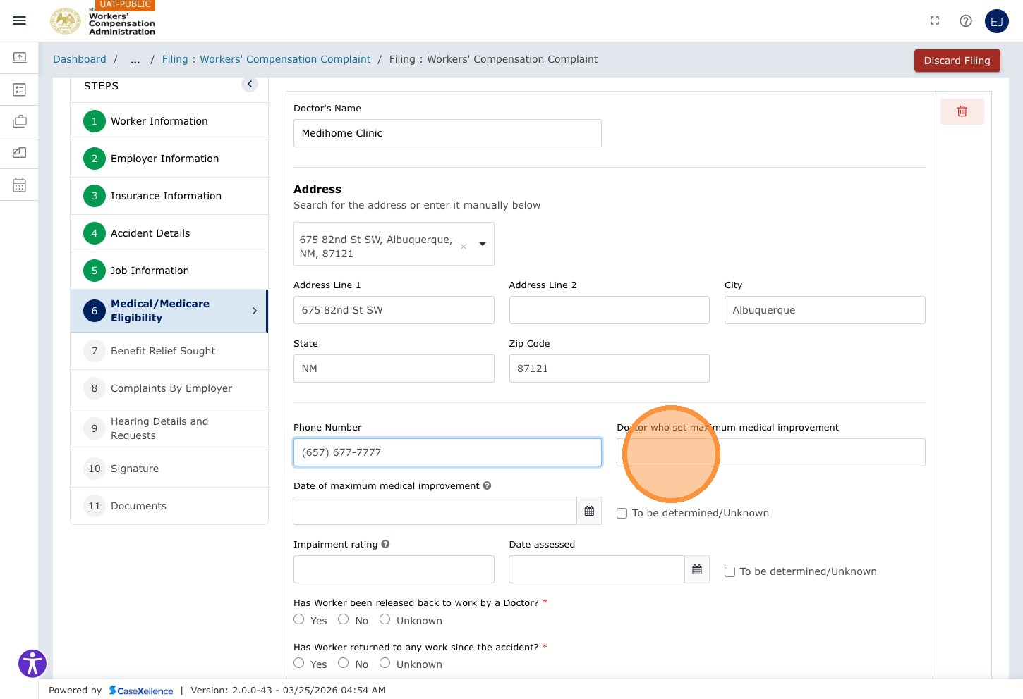Open the address search dropdown arrow

483,244
